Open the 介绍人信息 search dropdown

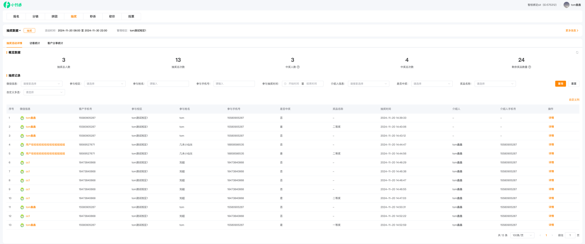click(x=369, y=84)
